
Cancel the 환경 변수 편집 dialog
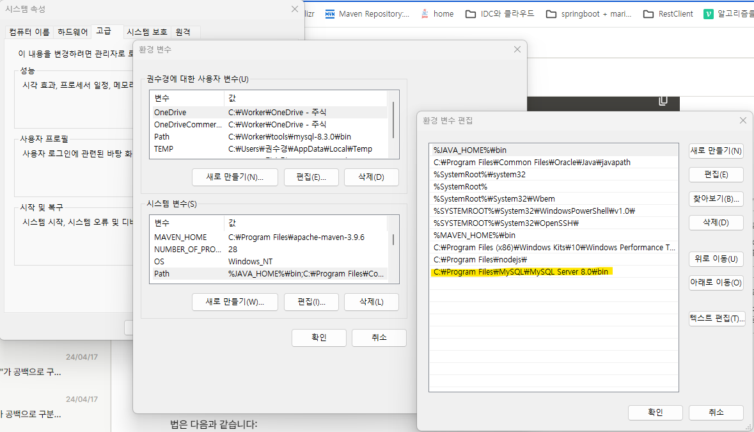pos(716,412)
